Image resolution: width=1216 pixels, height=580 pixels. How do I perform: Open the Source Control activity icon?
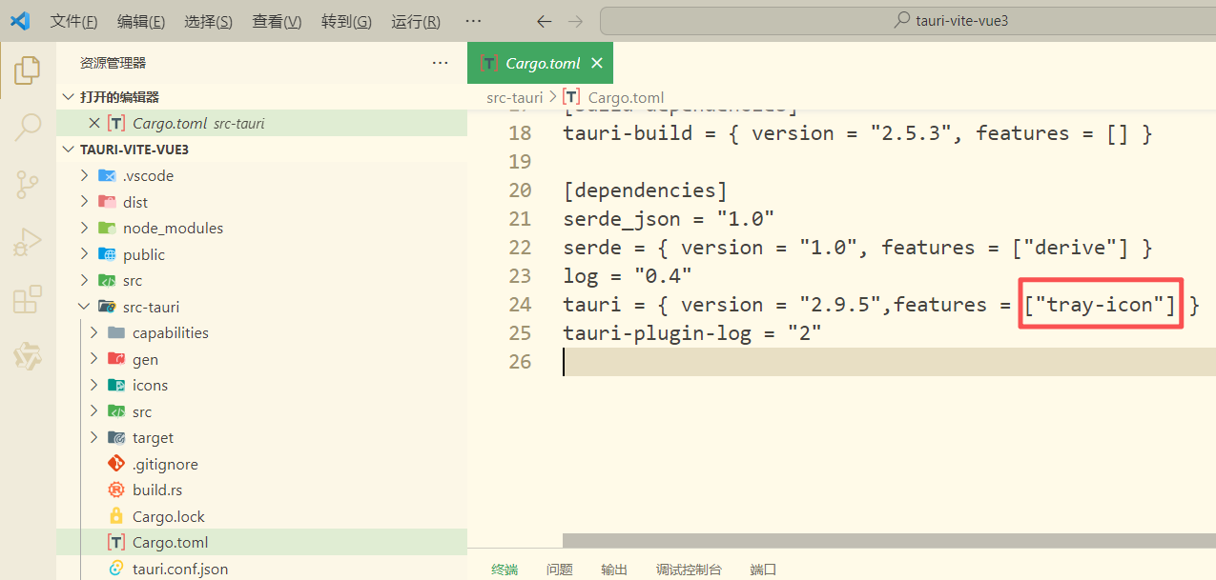pos(28,185)
